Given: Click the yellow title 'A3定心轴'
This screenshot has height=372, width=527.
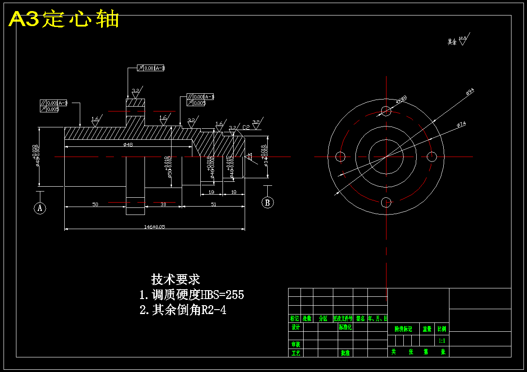Looking at the screenshot, I should (x=63, y=19).
